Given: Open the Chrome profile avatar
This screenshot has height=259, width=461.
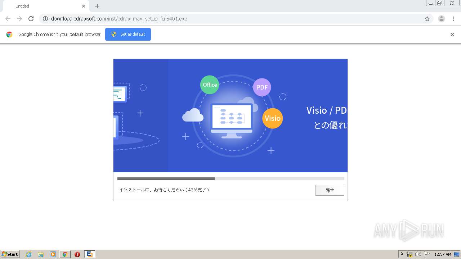Looking at the screenshot, I should point(441,19).
